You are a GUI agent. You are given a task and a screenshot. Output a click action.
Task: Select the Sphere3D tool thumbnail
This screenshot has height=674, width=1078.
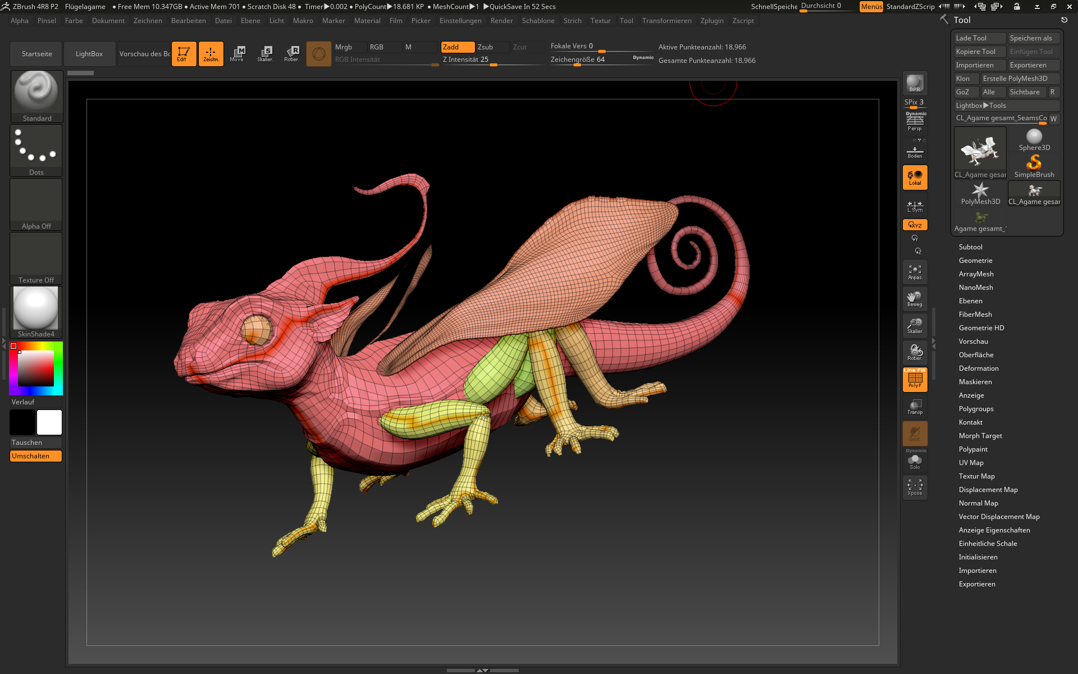[x=1034, y=140]
